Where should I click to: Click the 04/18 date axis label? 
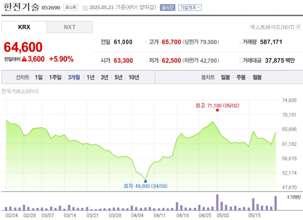(x=183, y=215)
